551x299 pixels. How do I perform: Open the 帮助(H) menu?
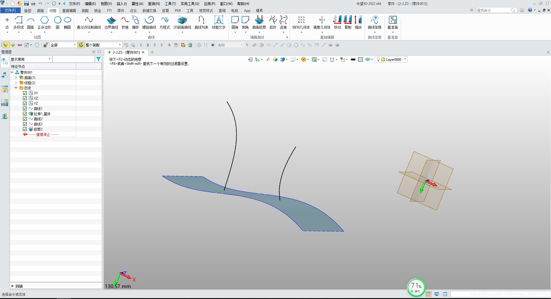tap(243, 4)
